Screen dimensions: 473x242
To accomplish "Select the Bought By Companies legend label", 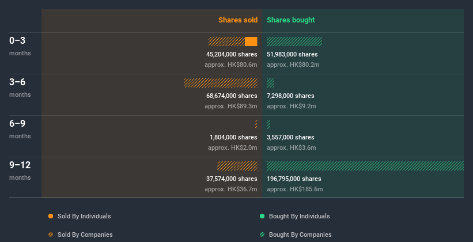I will [x=300, y=235].
